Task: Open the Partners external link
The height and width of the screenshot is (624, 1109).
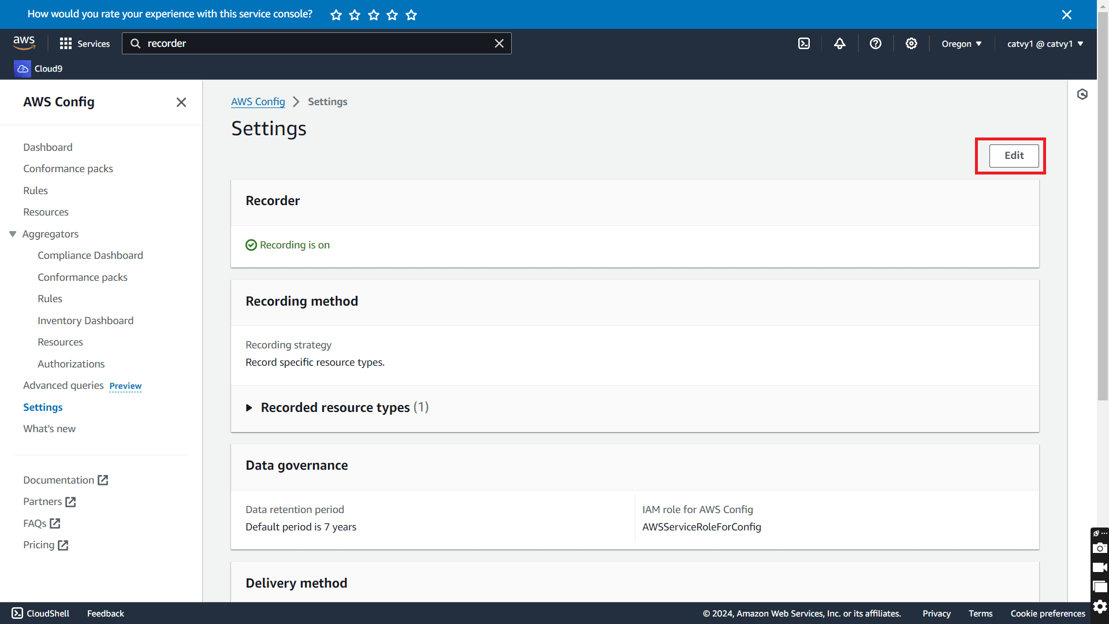Action: pos(50,502)
